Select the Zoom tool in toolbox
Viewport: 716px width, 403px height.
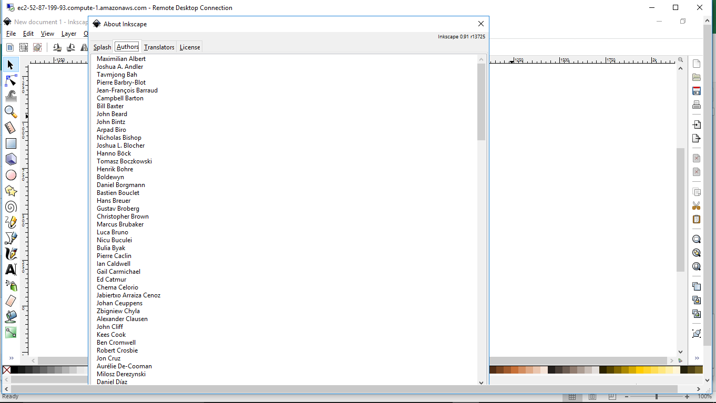(11, 111)
